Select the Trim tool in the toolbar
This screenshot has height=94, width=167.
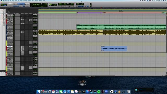point(19,4)
